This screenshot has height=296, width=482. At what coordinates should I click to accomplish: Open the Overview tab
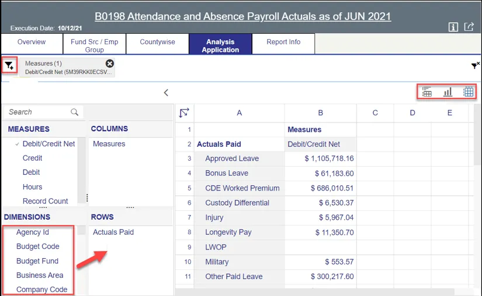pyautogui.click(x=32, y=43)
